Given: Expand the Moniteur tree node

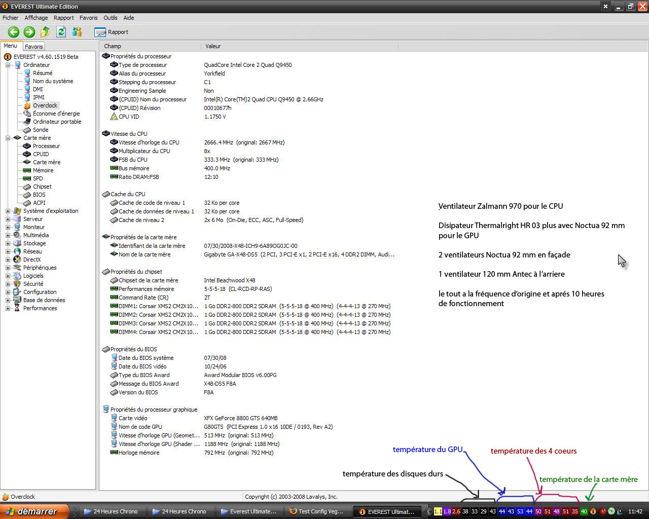Looking at the screenshot, I should click(8, 227).
